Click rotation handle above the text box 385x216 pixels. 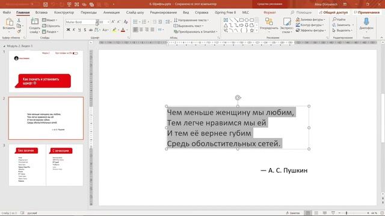[x=238, y=98]
